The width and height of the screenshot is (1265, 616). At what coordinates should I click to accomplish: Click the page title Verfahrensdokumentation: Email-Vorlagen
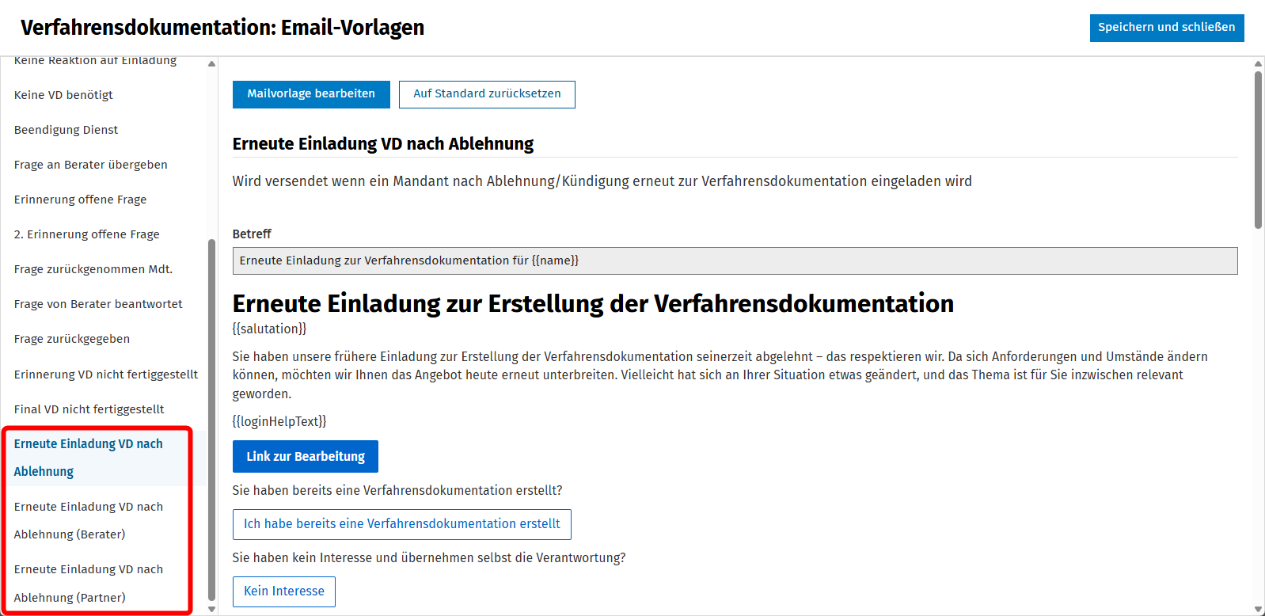click(222, 28)
